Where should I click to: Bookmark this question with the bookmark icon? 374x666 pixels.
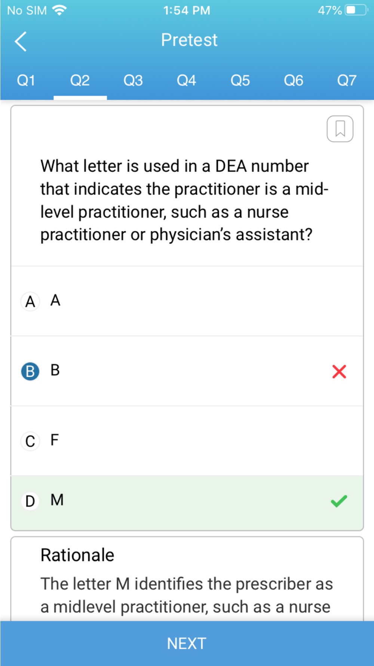click(x=340, y=129)
